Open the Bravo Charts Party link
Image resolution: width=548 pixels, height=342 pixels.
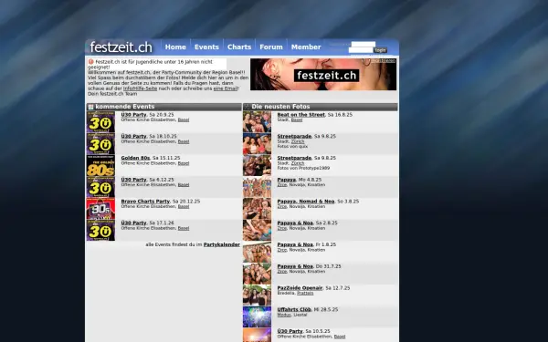(x=145, y=202)
